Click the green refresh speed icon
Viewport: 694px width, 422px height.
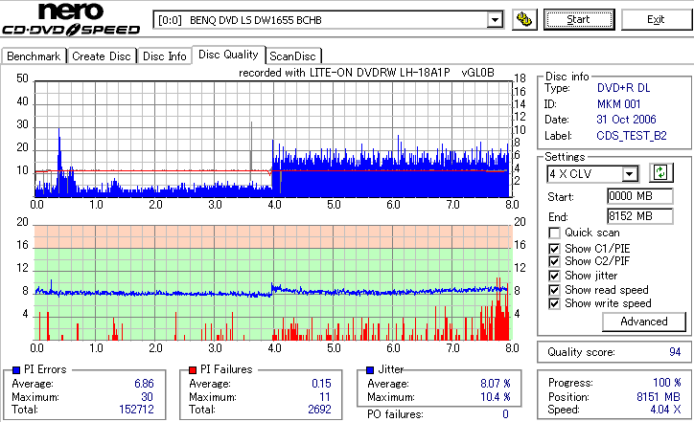[x=660, y=173]
